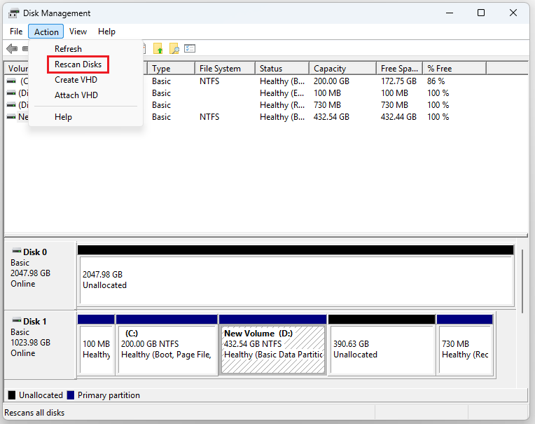Click the Disk 1 drive icon

(x=17, y=320)
